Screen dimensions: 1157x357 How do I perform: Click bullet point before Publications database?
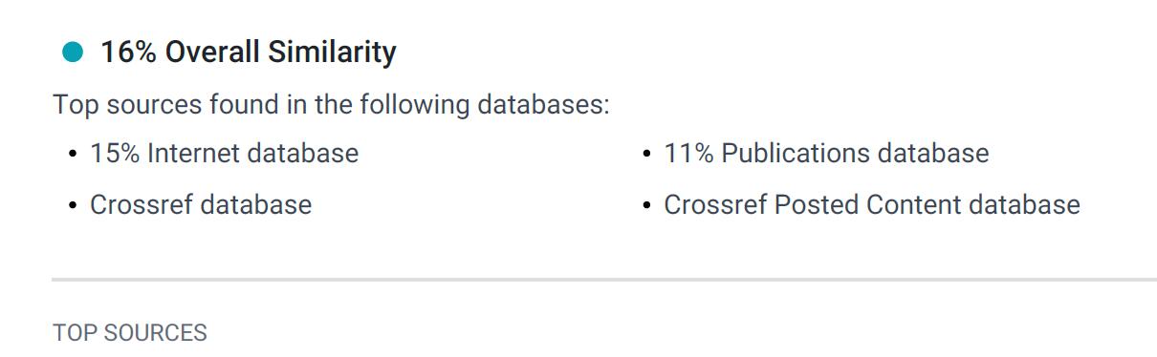[647, 154]
